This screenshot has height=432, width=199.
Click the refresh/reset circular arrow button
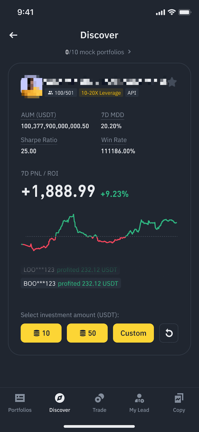169,333
